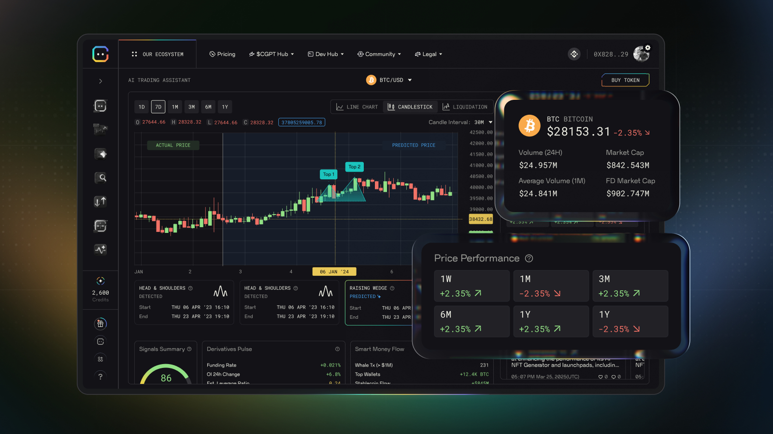
Task: Select the Pricing menu item
Action: pyautogui.click(x=222, y=54)
